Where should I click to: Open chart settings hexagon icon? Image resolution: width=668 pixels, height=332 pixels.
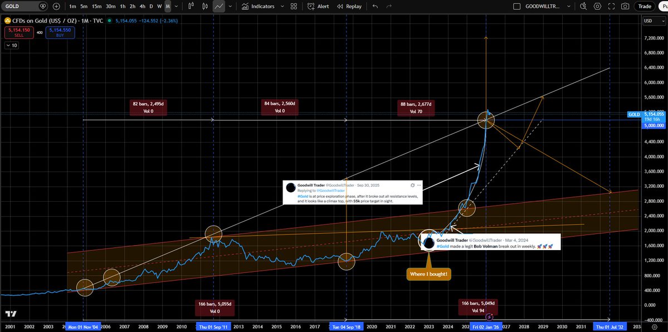click(598, 6)
